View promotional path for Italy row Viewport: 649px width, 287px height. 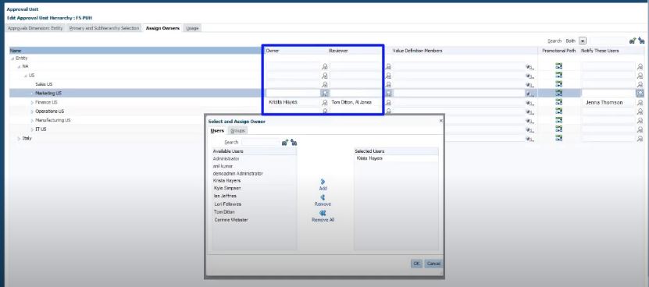tap(558, 138)
